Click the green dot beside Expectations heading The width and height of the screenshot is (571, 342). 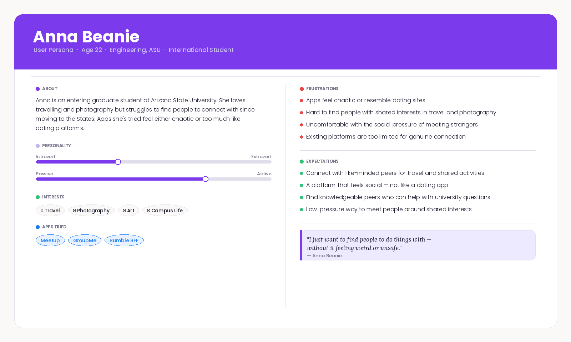[x=302, y=161]
